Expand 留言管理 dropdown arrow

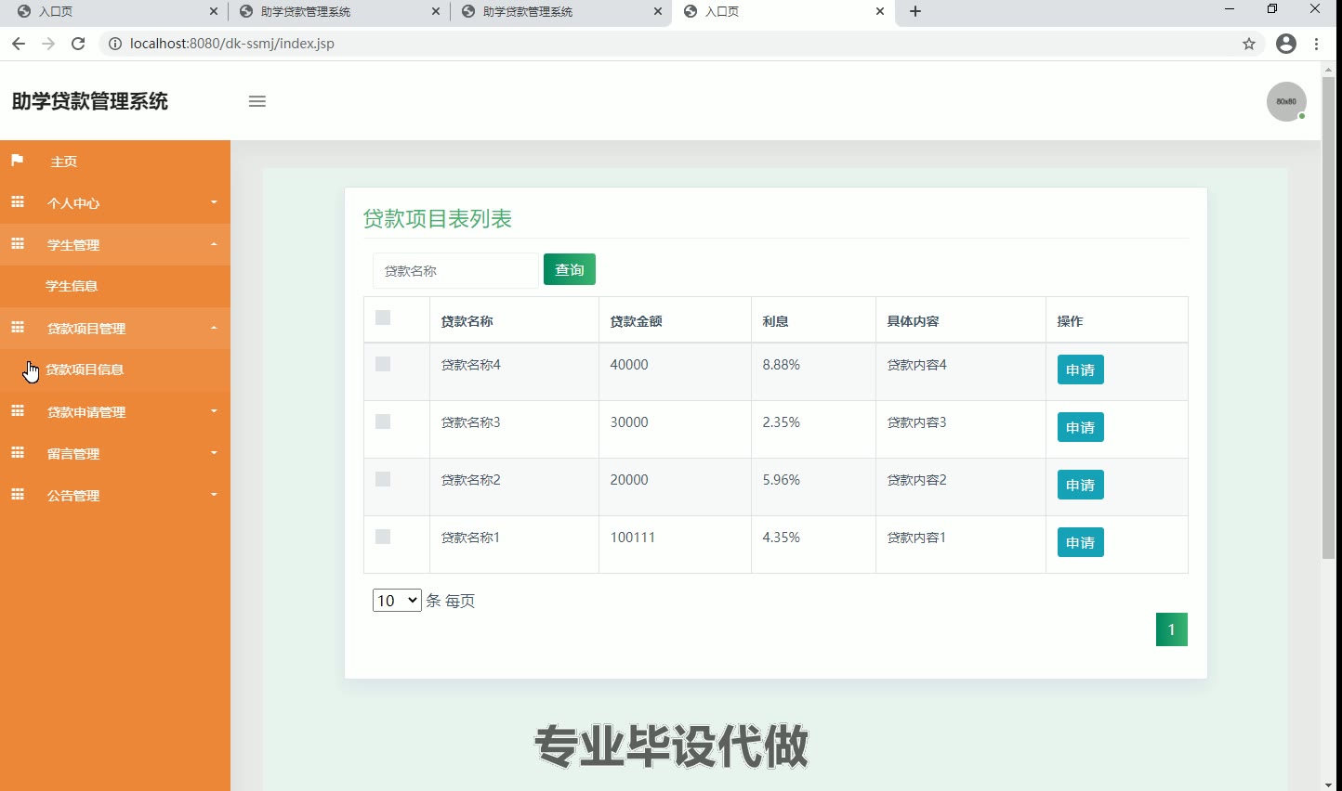(x=214, y=453)
